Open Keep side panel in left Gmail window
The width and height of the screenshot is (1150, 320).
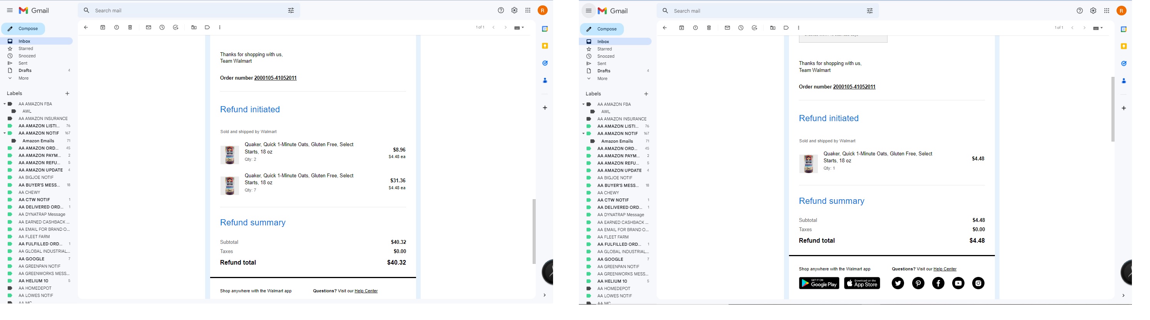pyautogui.click(x=545, y=46)
